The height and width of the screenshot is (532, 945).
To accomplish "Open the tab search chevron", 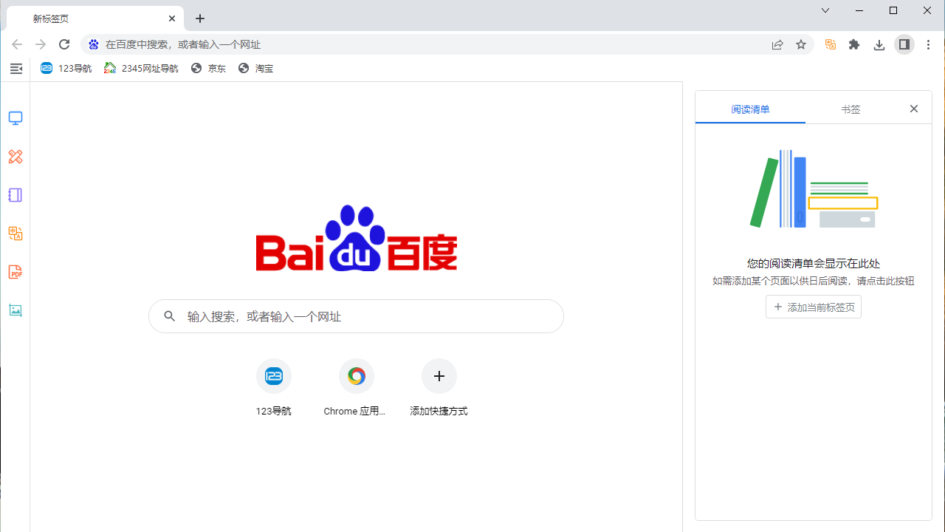I will 825,10.
